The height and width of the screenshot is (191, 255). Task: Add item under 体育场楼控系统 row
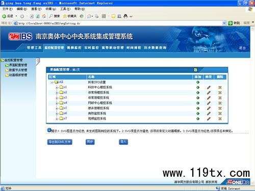[198, 93]
